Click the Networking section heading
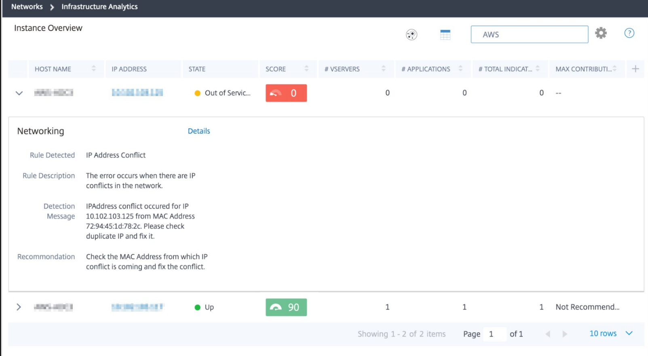This screenshot has width=648, height=356. pyautogui.click(x=40, y=131)
